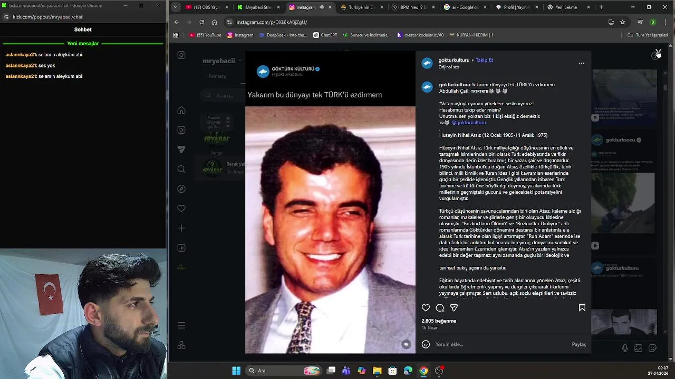The width and height of the screenshot is (675, 379).
Task: Save the post with the bookmark icon
Action: (582, 308)
